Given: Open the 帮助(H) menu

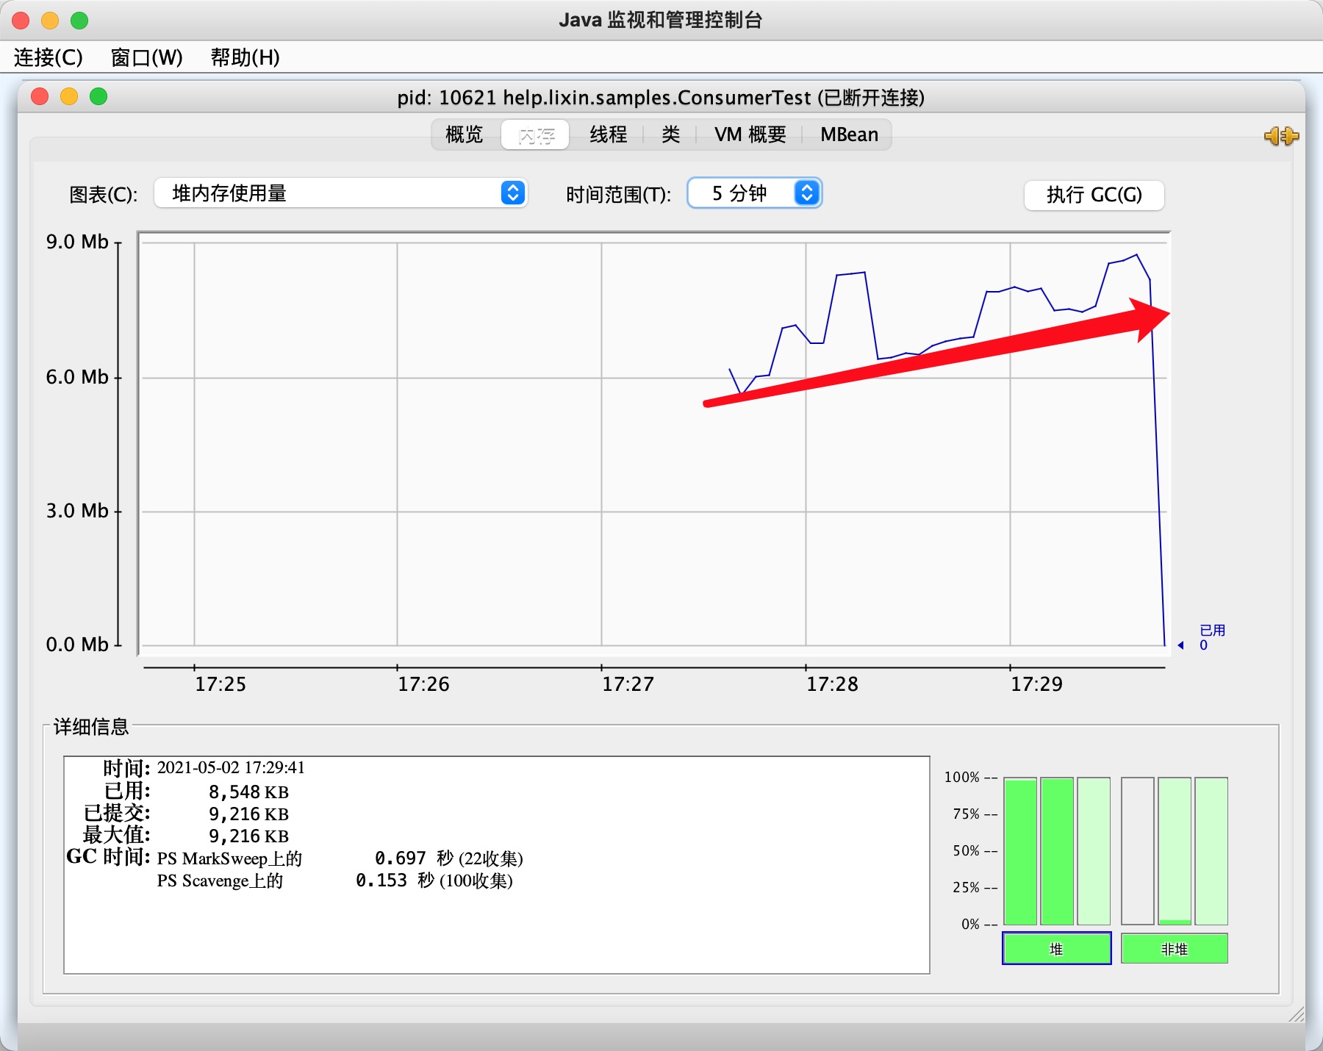Looking at the screenshot, I should pyautogui.click(x=245, y=57).
